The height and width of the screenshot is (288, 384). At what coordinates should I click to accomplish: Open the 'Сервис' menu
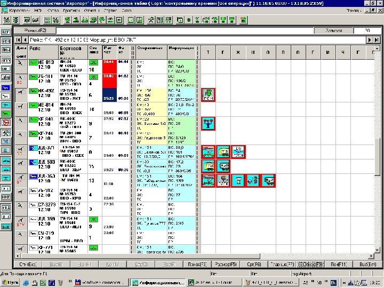(110, 11)
